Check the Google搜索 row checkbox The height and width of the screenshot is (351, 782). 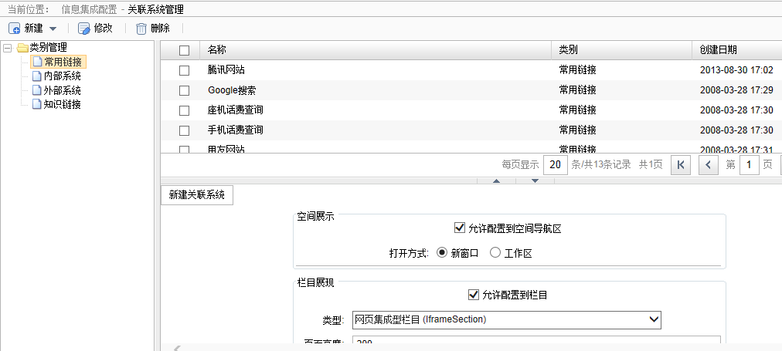185,90
